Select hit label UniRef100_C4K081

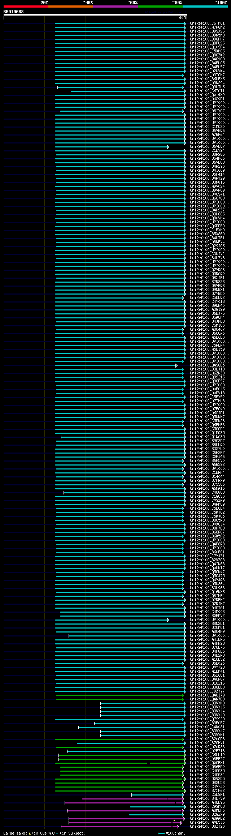(207, 727)
